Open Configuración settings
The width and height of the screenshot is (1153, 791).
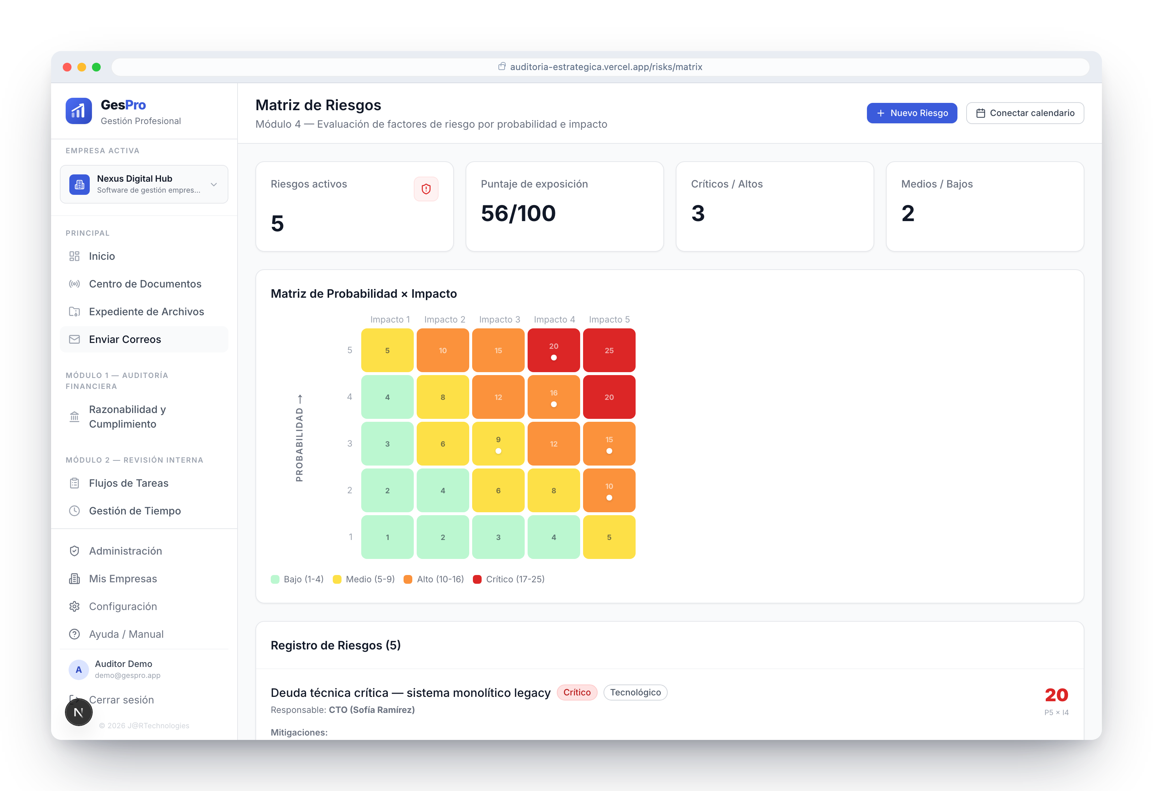144,607
